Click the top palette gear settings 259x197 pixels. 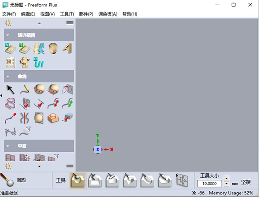9,23
